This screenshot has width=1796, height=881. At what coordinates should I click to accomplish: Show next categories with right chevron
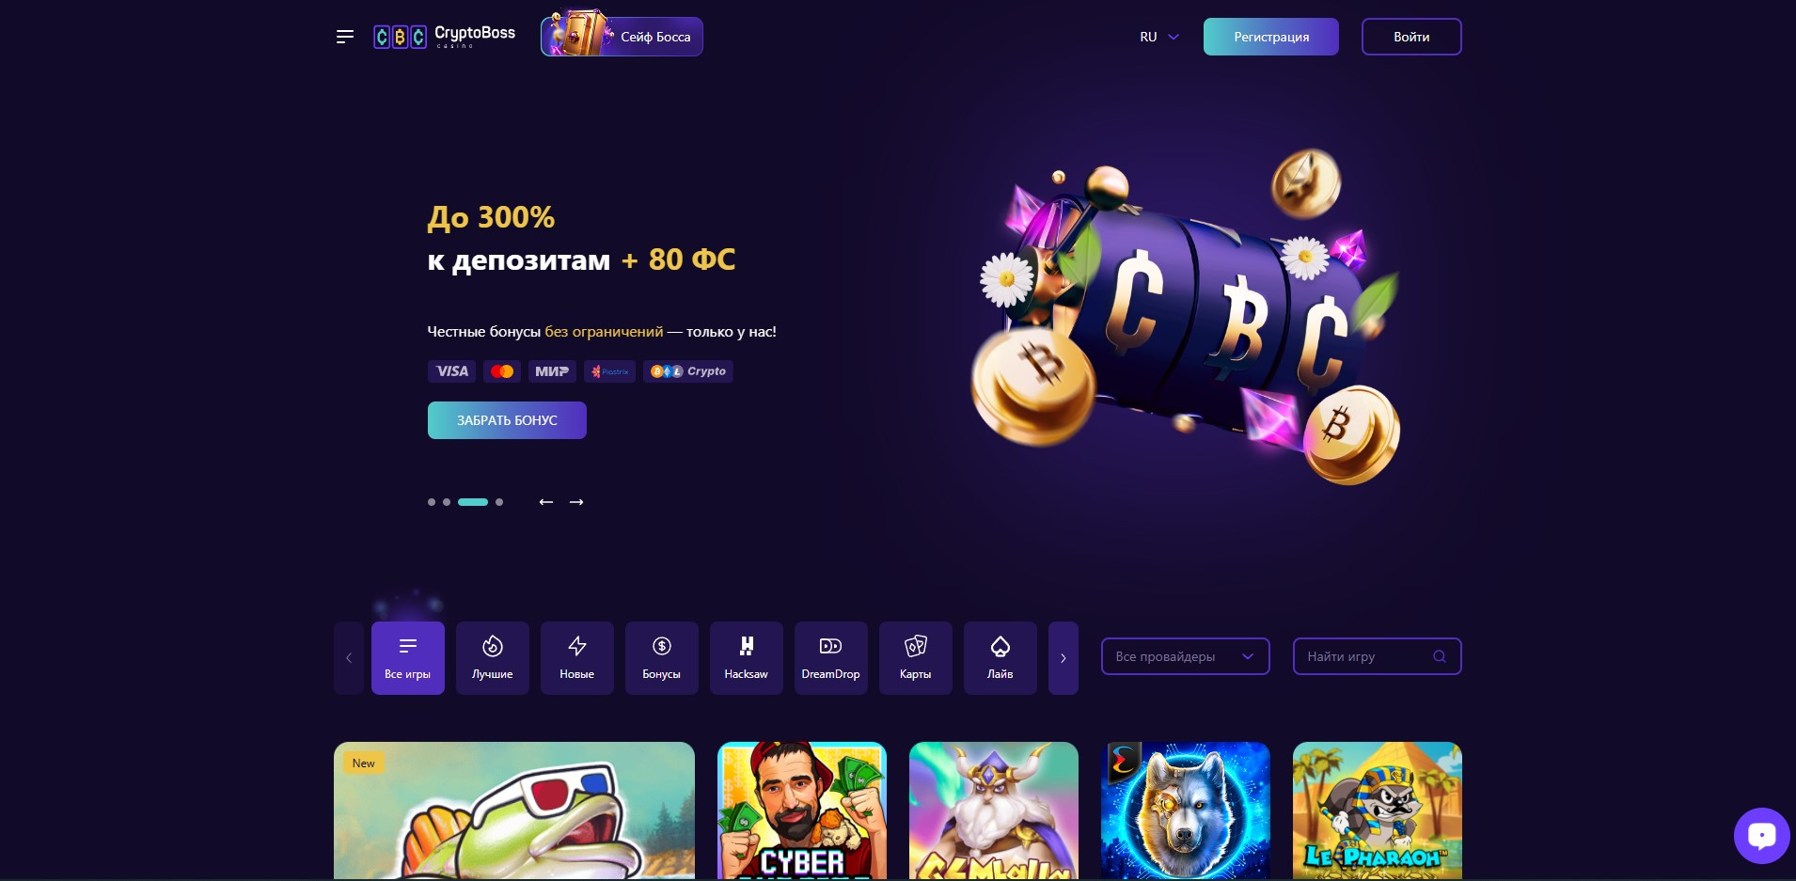(1063, 658)
